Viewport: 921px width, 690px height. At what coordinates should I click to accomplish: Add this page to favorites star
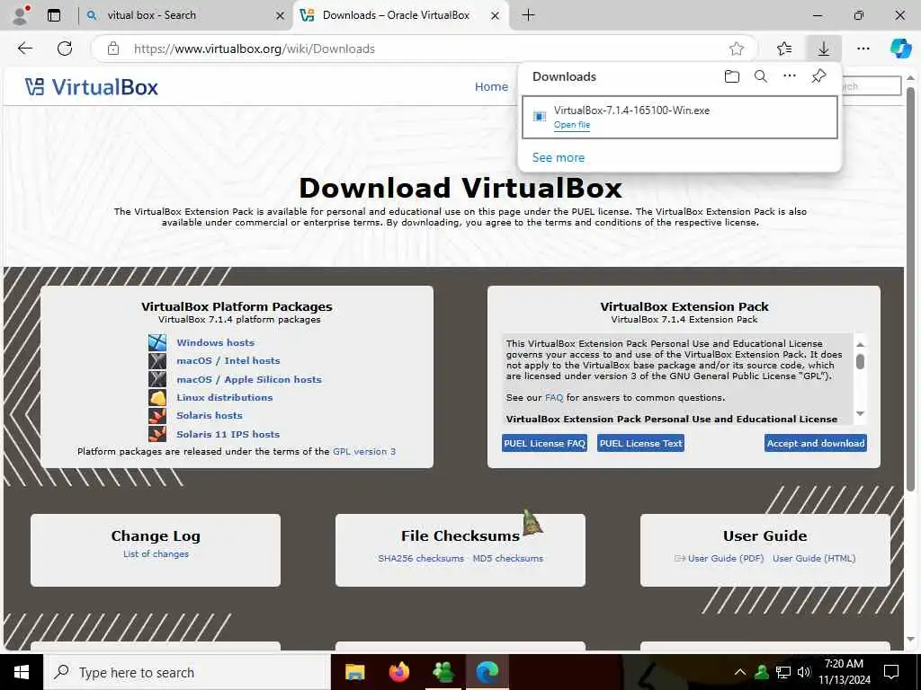click(737, 49)
